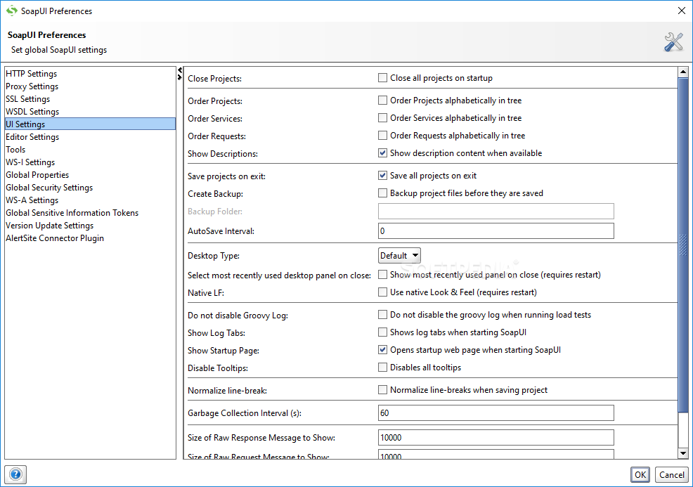Select Global Properties category
Viewport: 693px width, 487px height.
[90, 175]
